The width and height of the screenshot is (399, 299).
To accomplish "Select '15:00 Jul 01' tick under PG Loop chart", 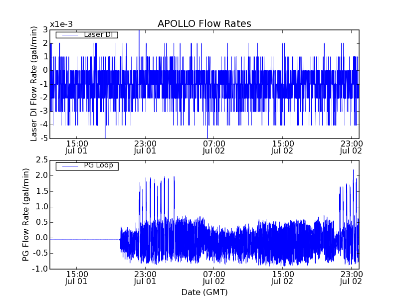I will tap(76, 278).
